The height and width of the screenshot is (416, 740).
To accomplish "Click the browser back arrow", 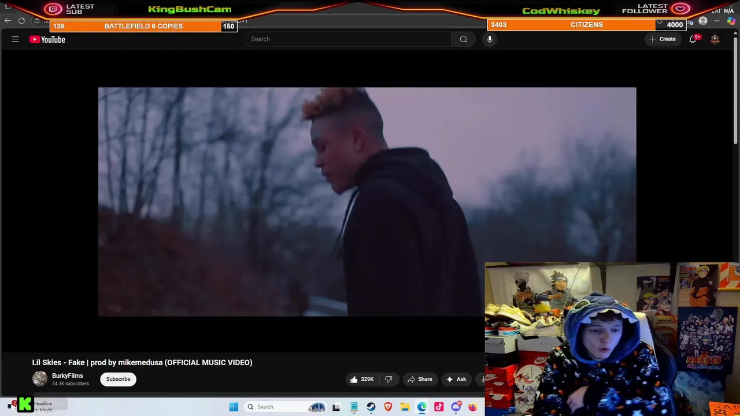I will [x=8, y=21].
